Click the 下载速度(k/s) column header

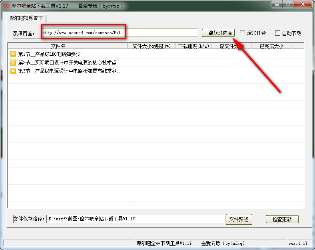click(x=193, y=46)
